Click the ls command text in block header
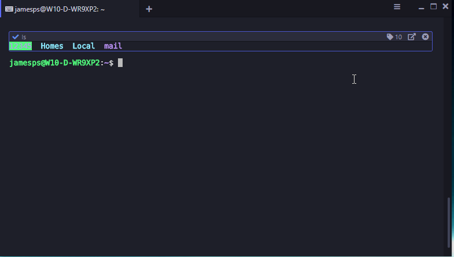The width and height of the screenshot is (454, 257). [24, 37]
